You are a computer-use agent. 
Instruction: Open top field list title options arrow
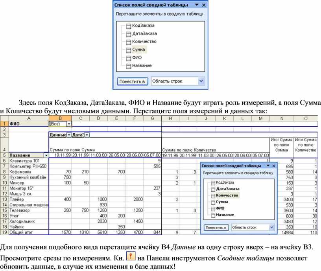[x=197, y=5]
